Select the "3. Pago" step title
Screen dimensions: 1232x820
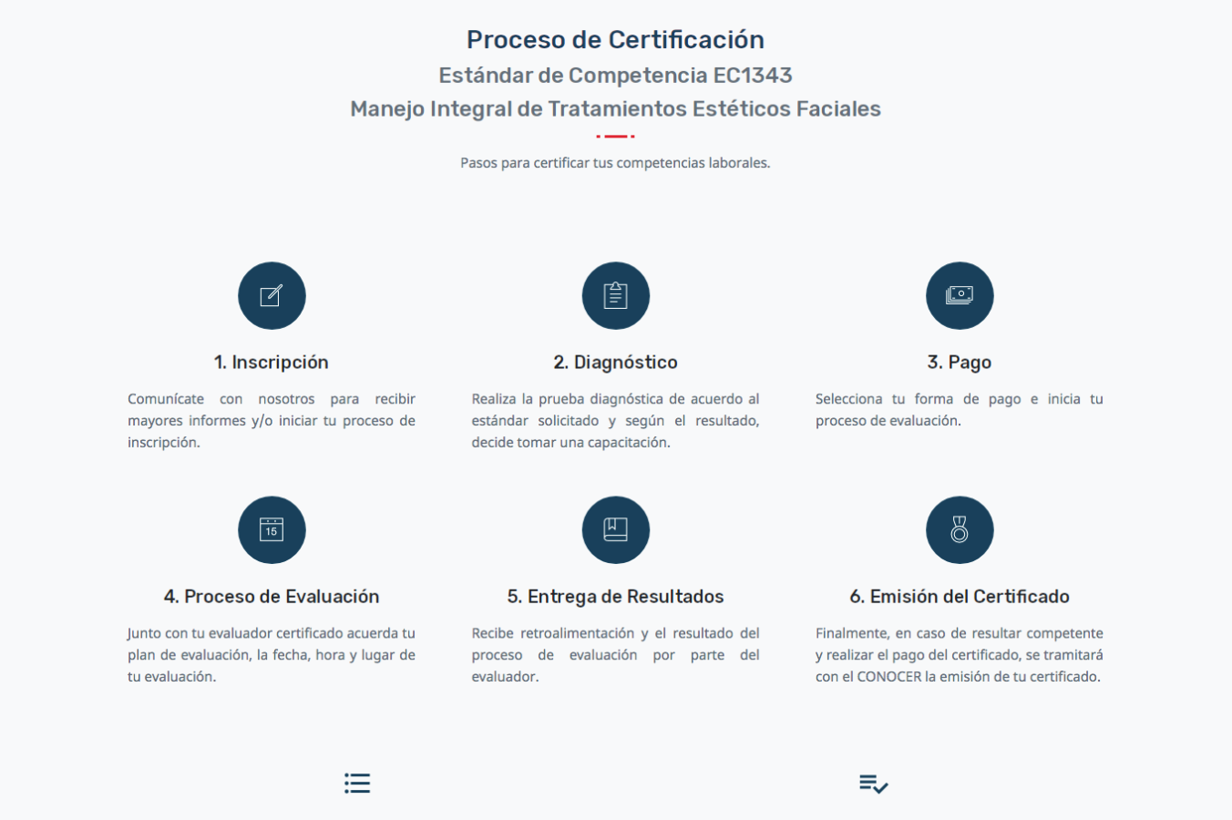tap(960, 363)
